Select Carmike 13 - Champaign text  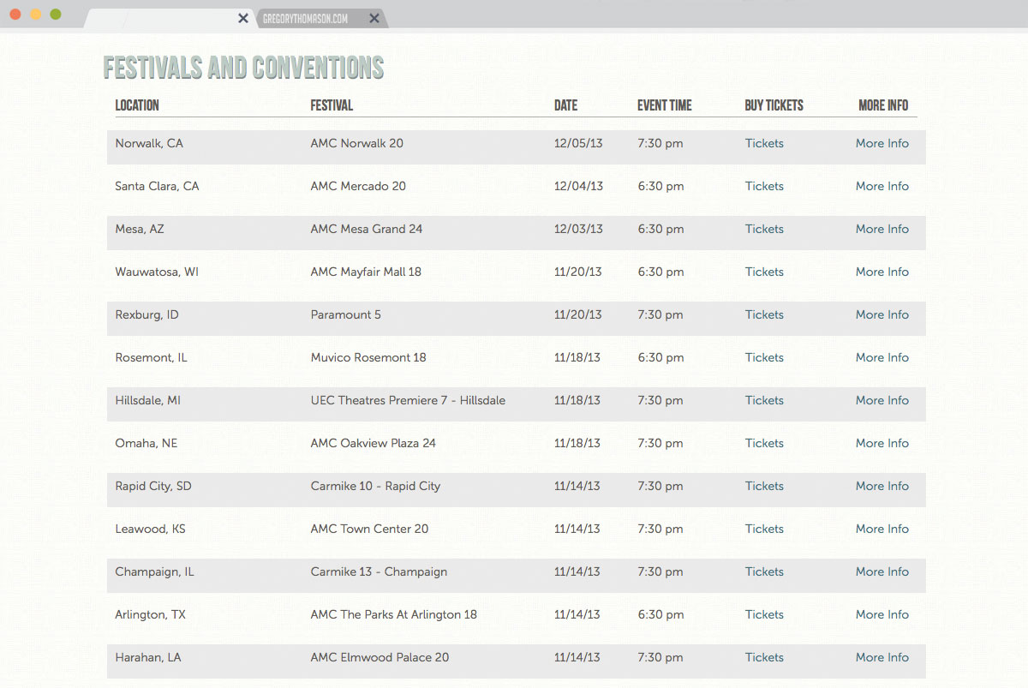(x=379, y=571)
